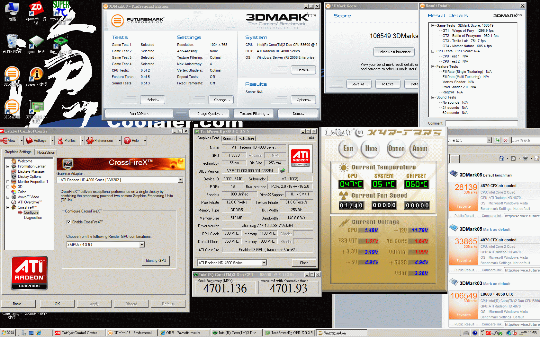
Task: Launch the GPU-Z 0.2.5 desktop shortcut
Action: 36,111
